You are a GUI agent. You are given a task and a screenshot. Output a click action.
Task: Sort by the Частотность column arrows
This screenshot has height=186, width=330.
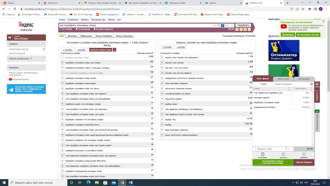311,88
